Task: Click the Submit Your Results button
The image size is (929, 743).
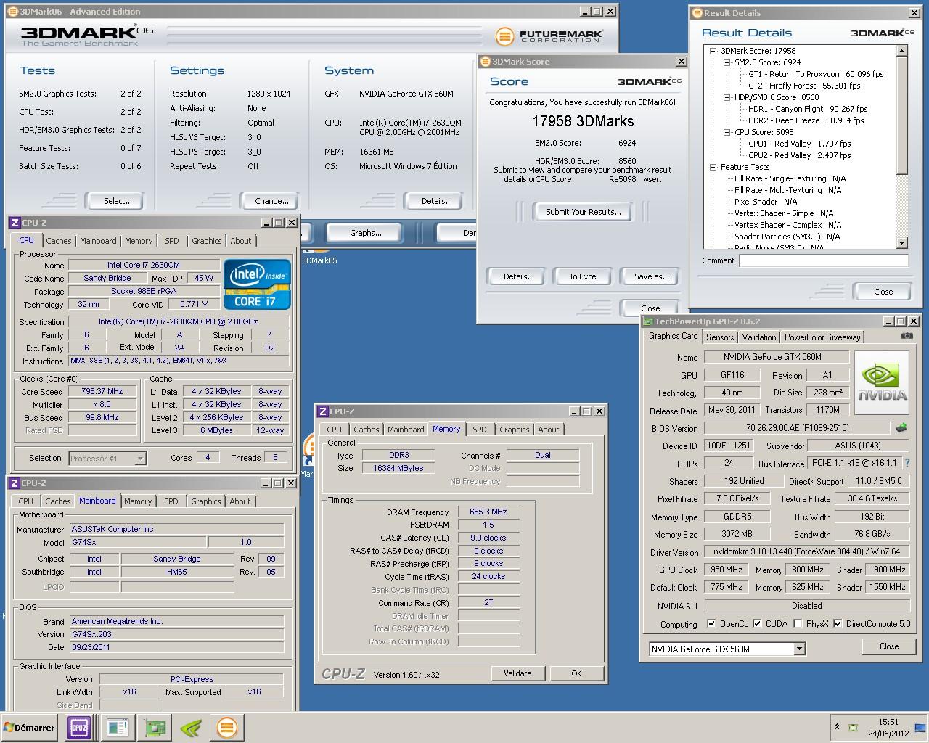Action: (x=584, y=212)
